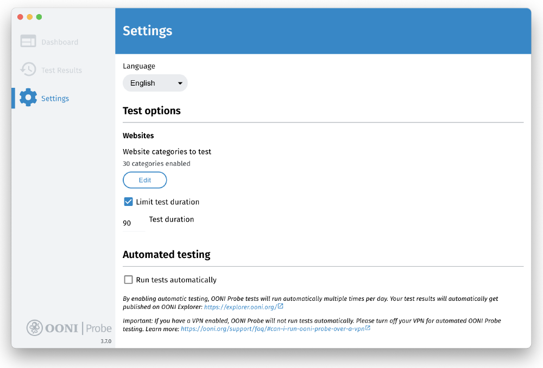Viewport: 543px width, 368px height.
Task: Click the Test Results clock icon
Action: click(28, 69)
